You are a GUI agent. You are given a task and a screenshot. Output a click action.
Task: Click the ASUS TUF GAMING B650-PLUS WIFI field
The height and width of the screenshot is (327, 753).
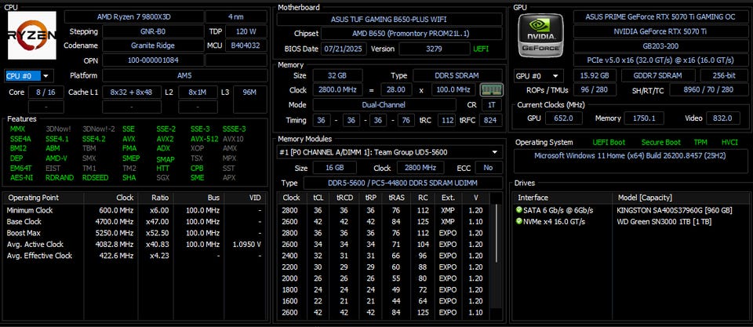tap(390, 19)
